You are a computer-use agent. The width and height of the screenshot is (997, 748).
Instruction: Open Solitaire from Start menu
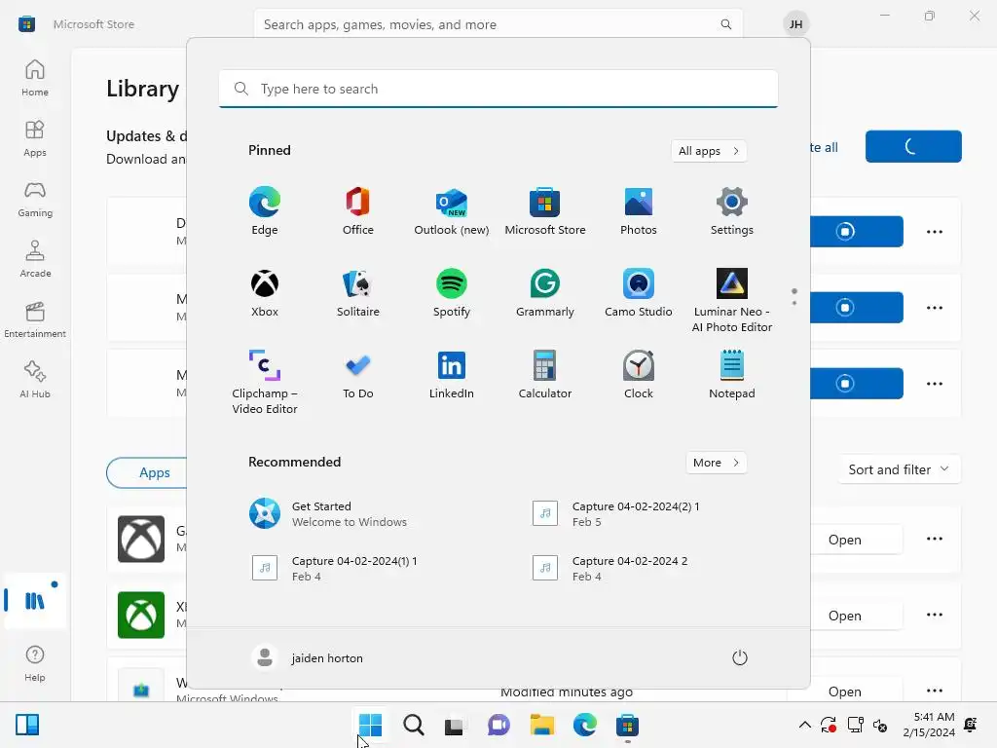(x=358, y=292)
